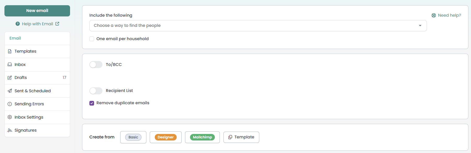The image size is (471, 153).
Task: Turn on the Recipient List toggle
Action: (96, 91)
